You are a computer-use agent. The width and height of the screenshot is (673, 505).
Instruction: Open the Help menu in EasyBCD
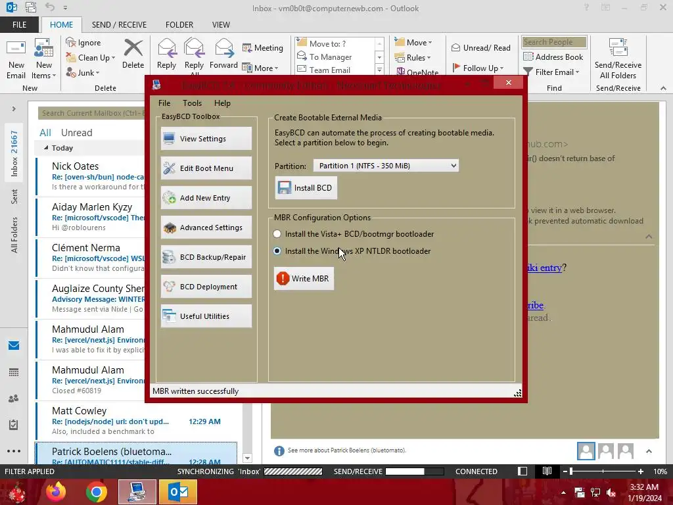pos(222,103)
